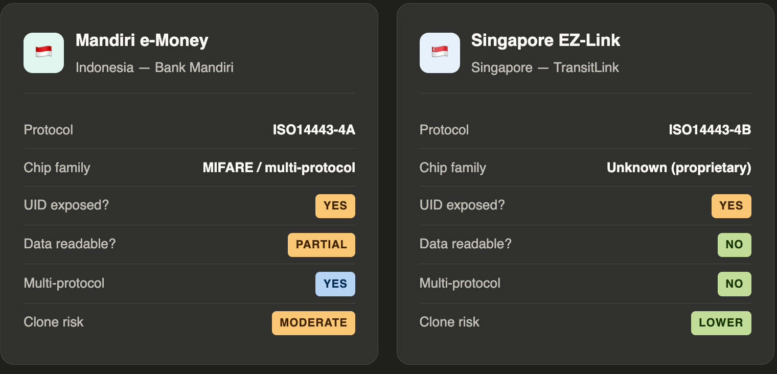Click the 'Singapore — TransitLink' subtitle

coord(545,67)
